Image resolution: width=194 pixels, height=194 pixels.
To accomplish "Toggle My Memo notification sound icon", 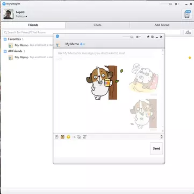I will [x=82, y=44].
